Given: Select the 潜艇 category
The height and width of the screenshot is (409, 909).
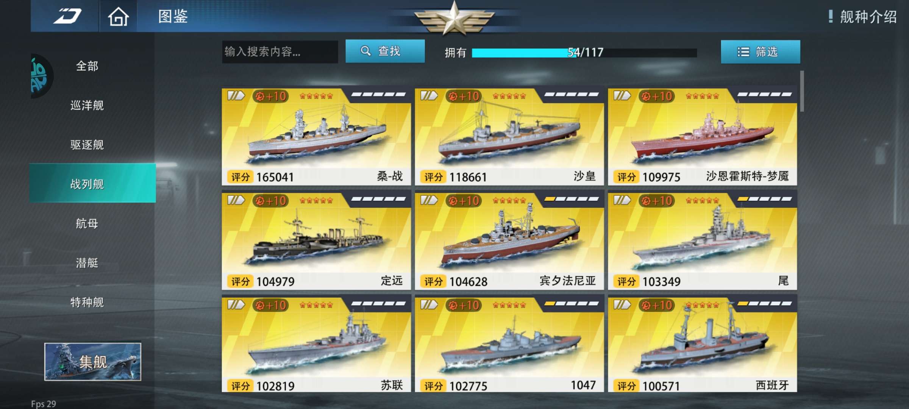Looking at the screenshot, I should 87,263.
